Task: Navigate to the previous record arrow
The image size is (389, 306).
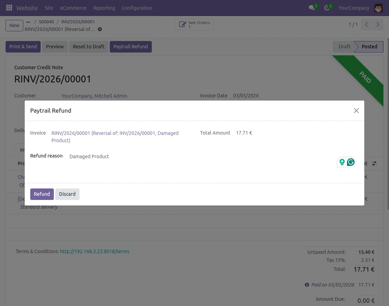Action: click(366, 24)
